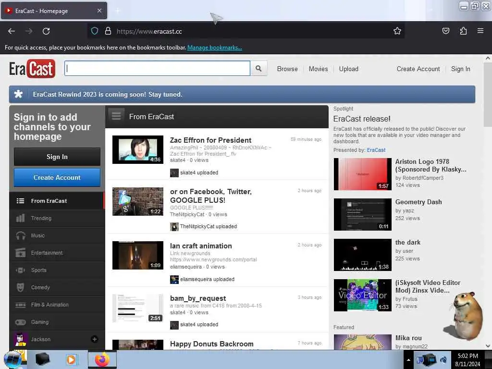Bookmark this page with the star icon

397,31
